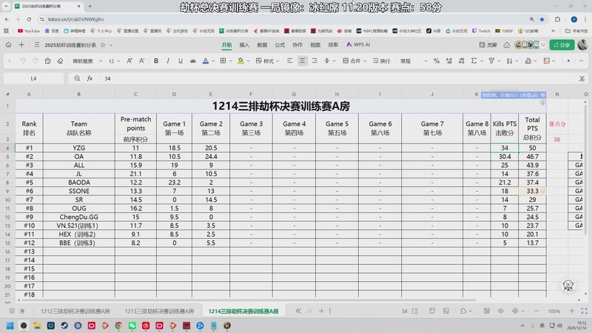592x333 pixels.
Task: Align text right
Action: pyautogui.click(x=314, y=61)
